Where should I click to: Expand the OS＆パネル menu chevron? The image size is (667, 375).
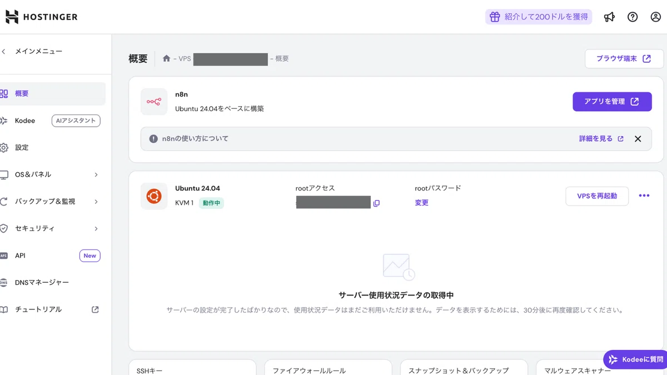(x=96, y=174)
